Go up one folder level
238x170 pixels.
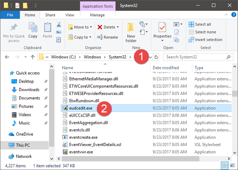point(33,57)
